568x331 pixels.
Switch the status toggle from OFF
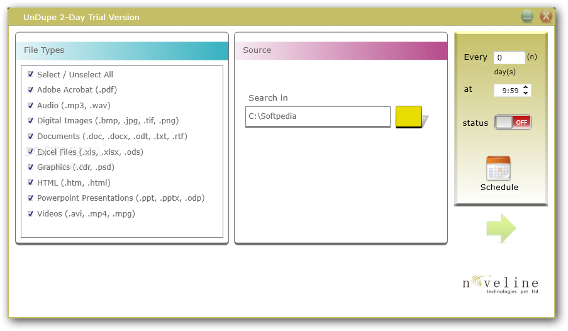pyautogui.click(x=513, y=122)
